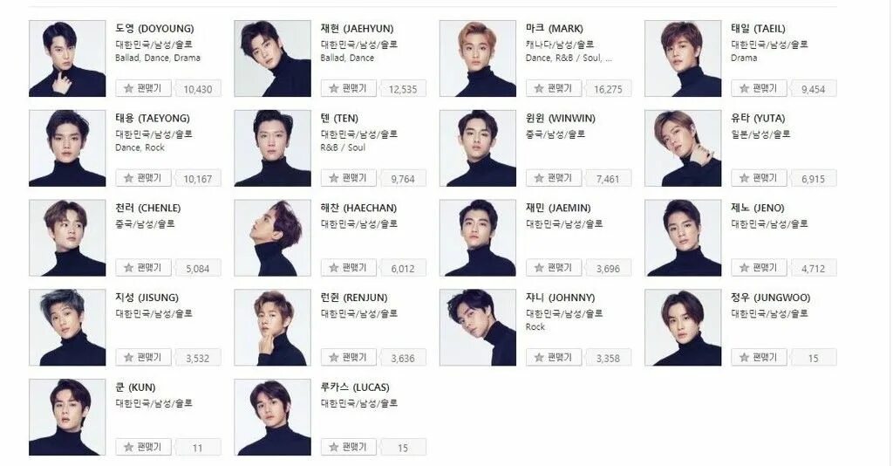Click the fan star button for HAECHAN
Image resolution: width=893 pixels, height=466 pixels.
(348, 267)
